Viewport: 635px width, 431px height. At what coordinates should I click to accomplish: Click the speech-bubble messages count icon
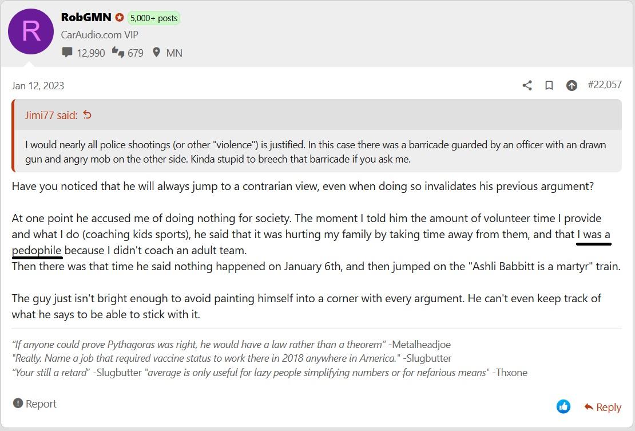[x=68, y=52]
